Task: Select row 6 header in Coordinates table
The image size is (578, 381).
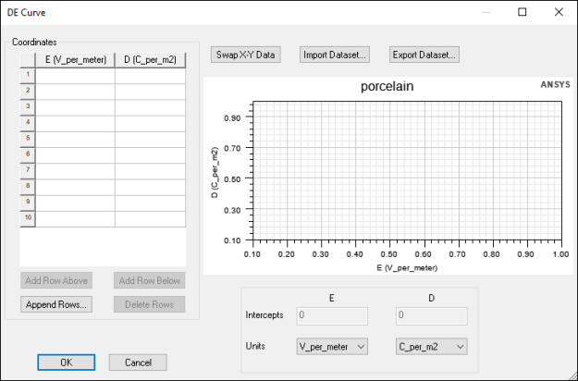Action: click(28, 154)
